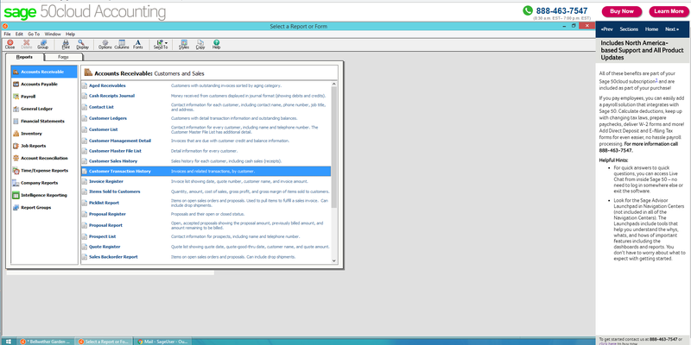The image size is (691, 345).
Task: Click the greyed Delete toolbar icon
Action: coord(27,45)
